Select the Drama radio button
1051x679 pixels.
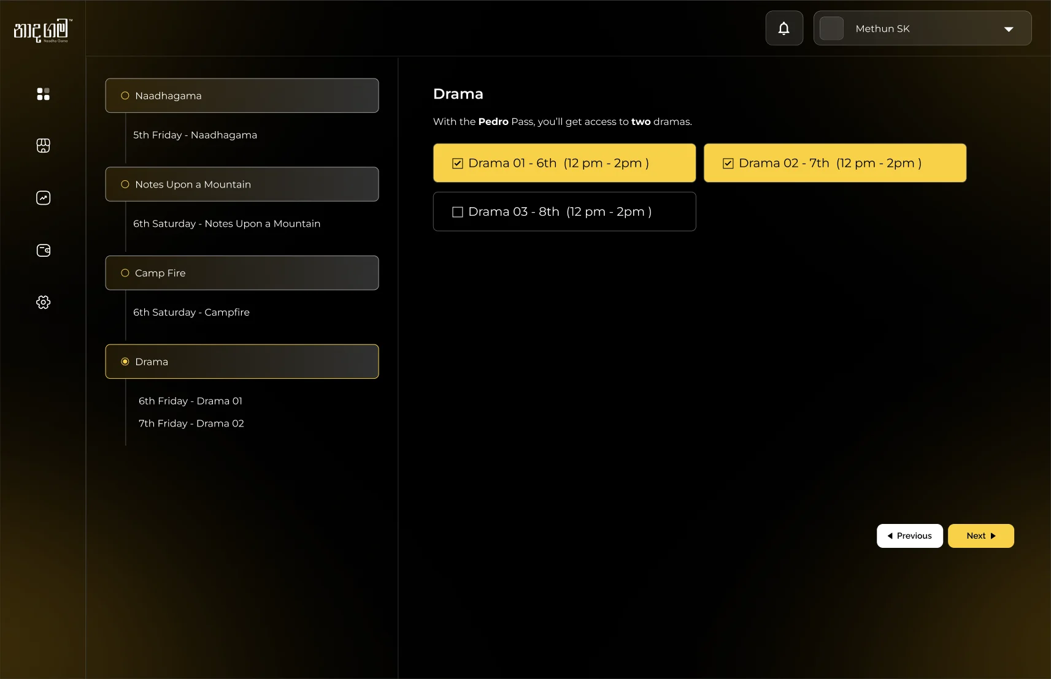[x=125, y=362]
